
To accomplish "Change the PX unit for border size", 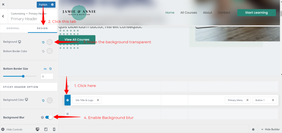I will tap(45, 69).
